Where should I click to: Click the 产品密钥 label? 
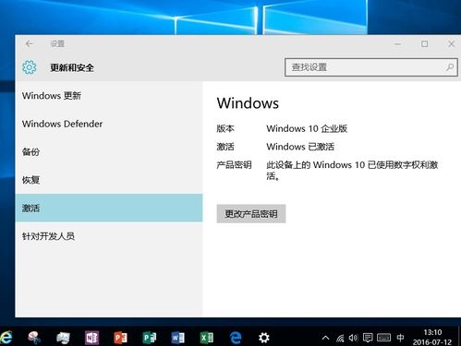pos(234,165)
